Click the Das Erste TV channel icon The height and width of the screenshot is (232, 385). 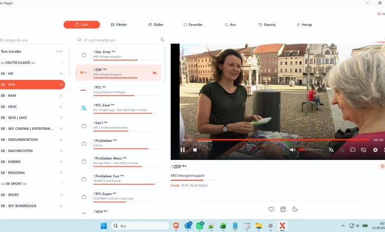(x=84, y=55)
